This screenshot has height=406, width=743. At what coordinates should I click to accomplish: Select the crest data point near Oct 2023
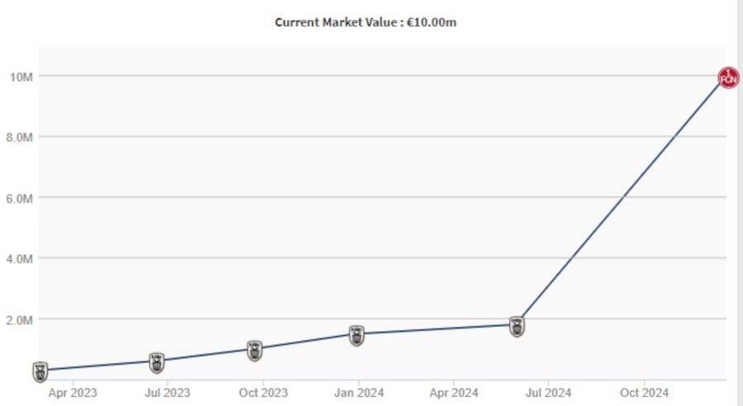click(x=255, y=350)
